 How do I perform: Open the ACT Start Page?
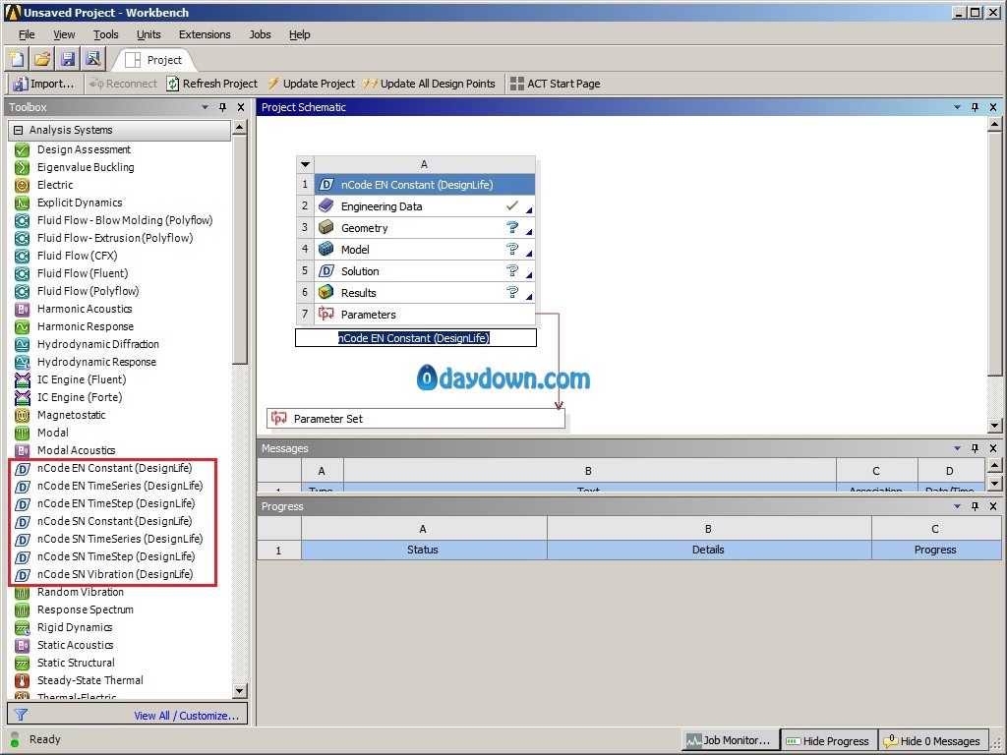click(x=555, y=84)
